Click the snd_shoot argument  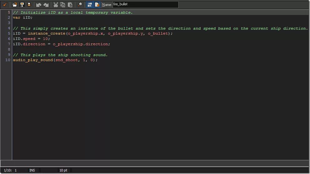point(67,60)
